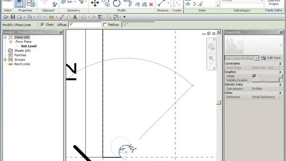
Task: Click the Zoom Region navigation bar icon
Action: [x=211, y=59]
